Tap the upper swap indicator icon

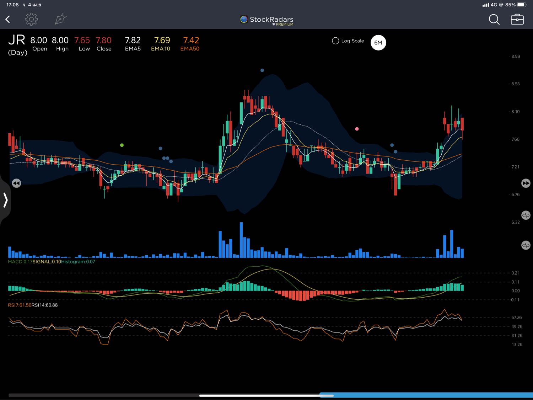pos(526,215)
